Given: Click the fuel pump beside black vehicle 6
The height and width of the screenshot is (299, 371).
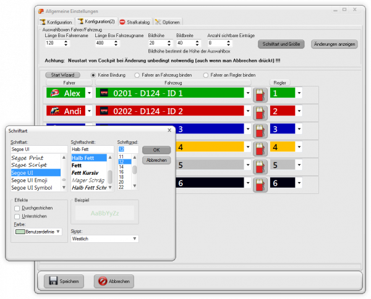Looking at the screenshot, I should tap(260, 183).
